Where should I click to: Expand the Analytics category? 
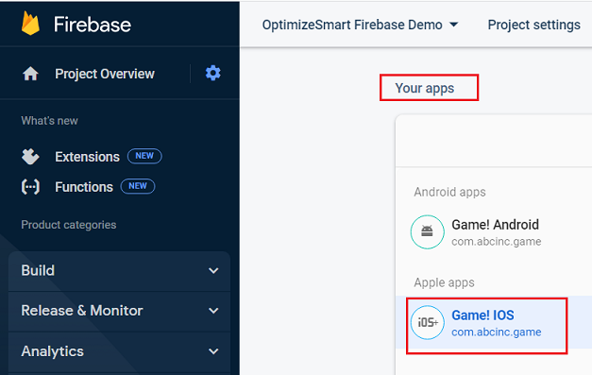(119, 351)
